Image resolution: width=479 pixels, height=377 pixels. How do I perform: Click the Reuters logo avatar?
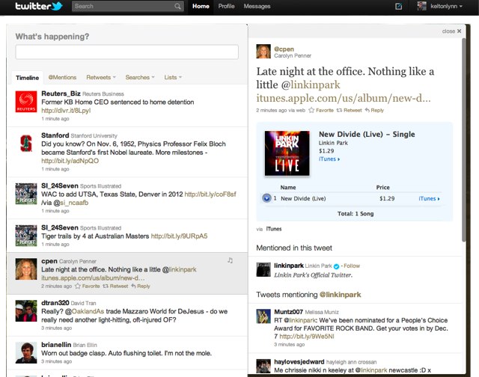[26, 102]
